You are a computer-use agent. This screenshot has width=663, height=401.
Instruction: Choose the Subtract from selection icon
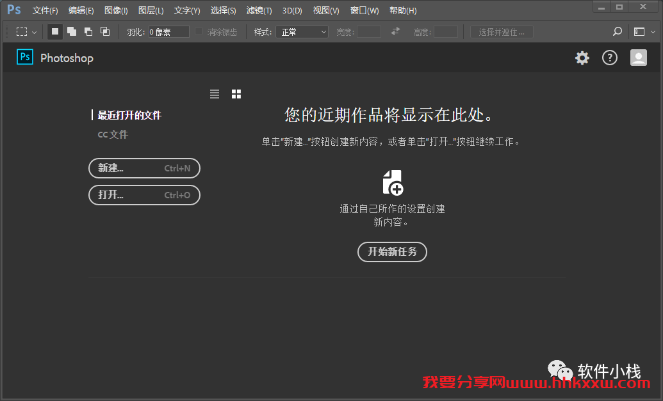(88, 32)
